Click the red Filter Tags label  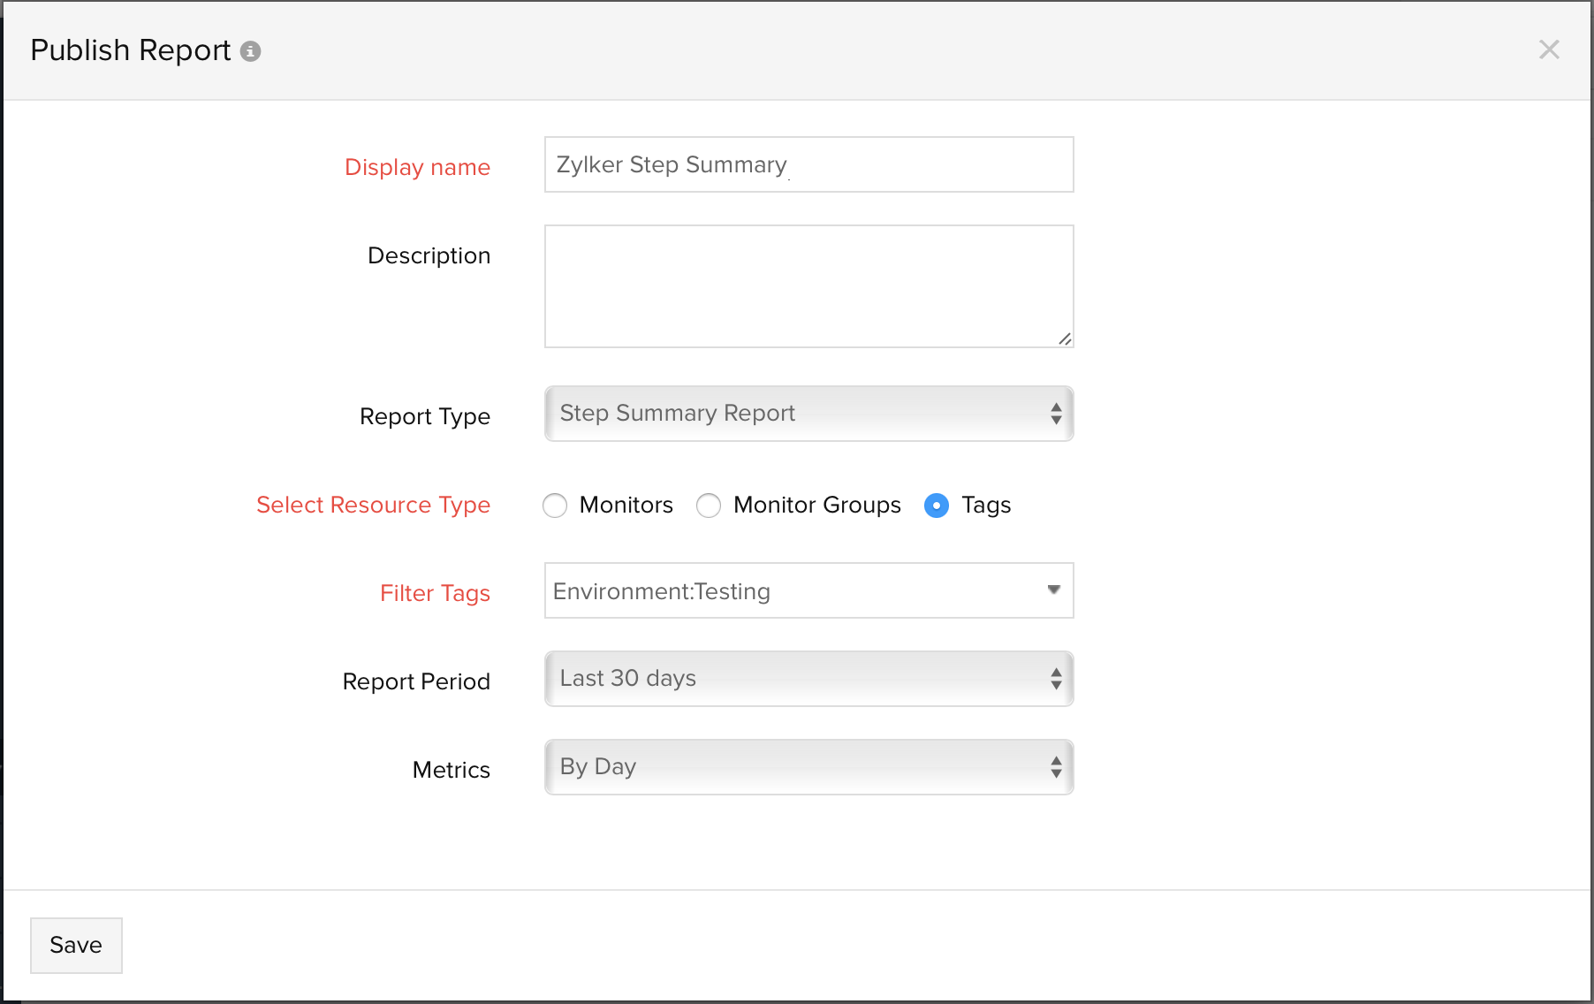[x=435, y=593]
